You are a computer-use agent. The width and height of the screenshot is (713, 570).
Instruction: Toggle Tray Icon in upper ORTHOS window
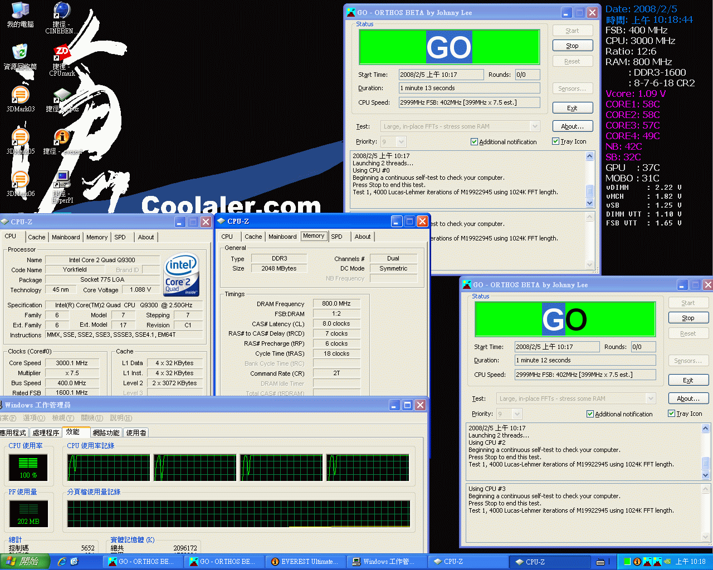[569, 141]
